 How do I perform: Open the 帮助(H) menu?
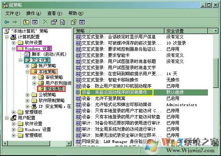point(76,14)
